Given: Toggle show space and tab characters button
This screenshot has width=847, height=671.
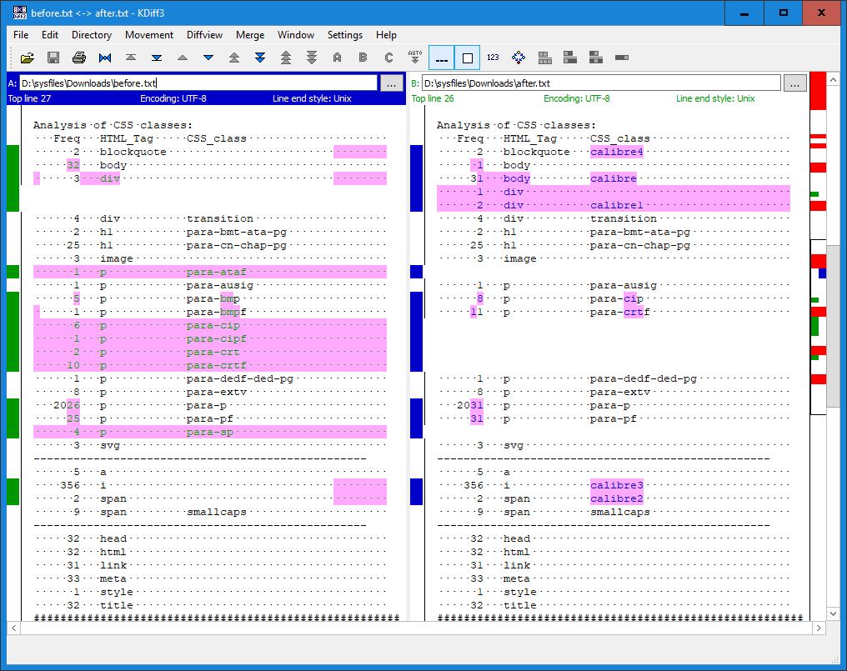Looking at the screenshot, I should [x=442, y=58].
